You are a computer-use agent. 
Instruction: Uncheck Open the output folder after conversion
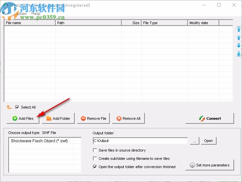pyautogui.click(x=95, y=167)
